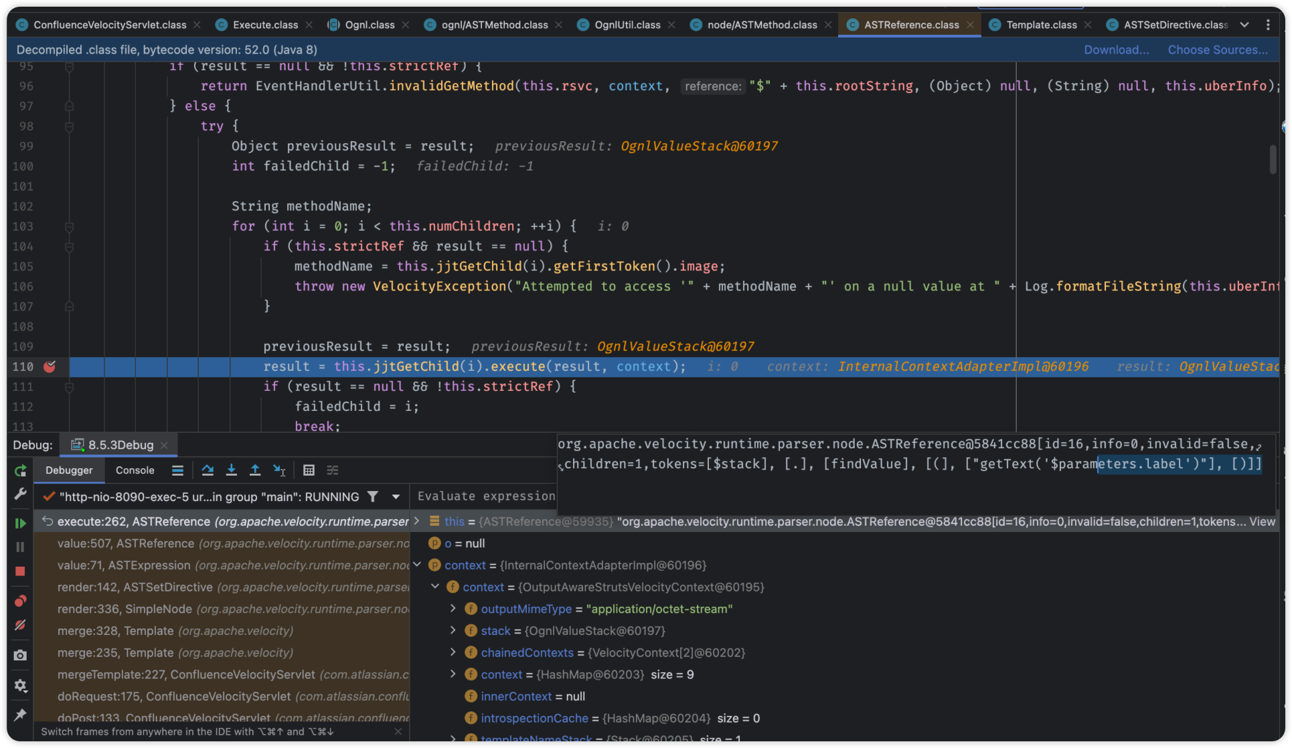Expand the 'this' ASTReference variable

417,521
